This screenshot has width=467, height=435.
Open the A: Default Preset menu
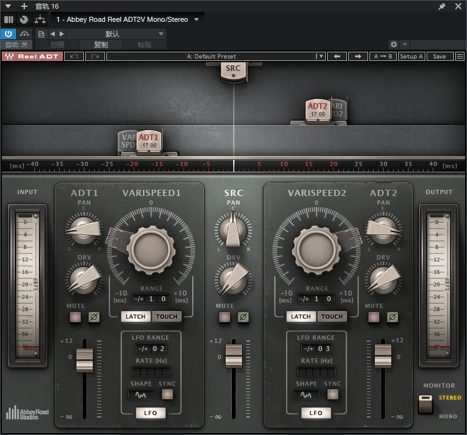pos(216,57)
